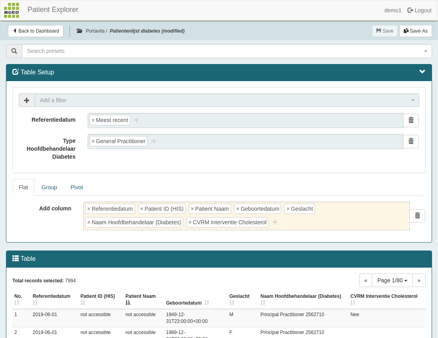Remove the Patient ID (HIS) column tag

coord(142,209)
